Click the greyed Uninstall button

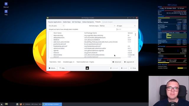(x=114, y=68)
